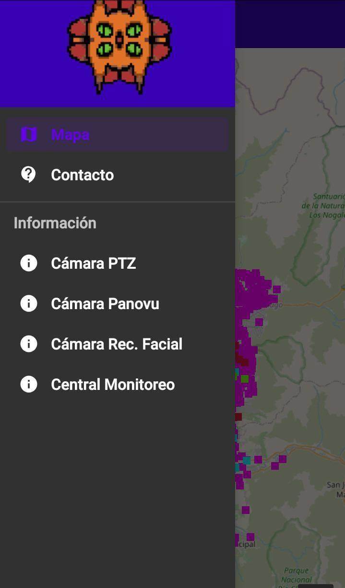Tap the info icon for Central Monitoreo

(x=29, y=385)
